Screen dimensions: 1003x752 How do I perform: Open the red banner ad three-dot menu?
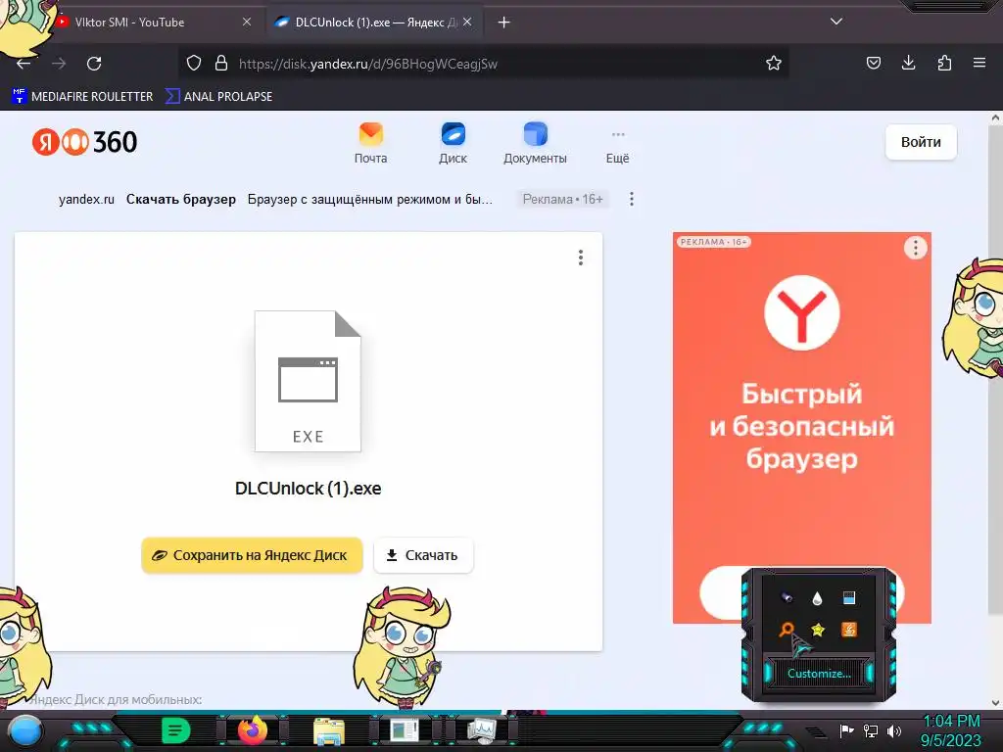(916, 248)
